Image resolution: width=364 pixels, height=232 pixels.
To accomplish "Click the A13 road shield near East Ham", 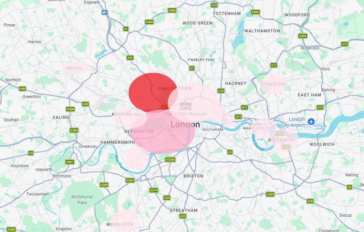I will [x=320, y=107].
